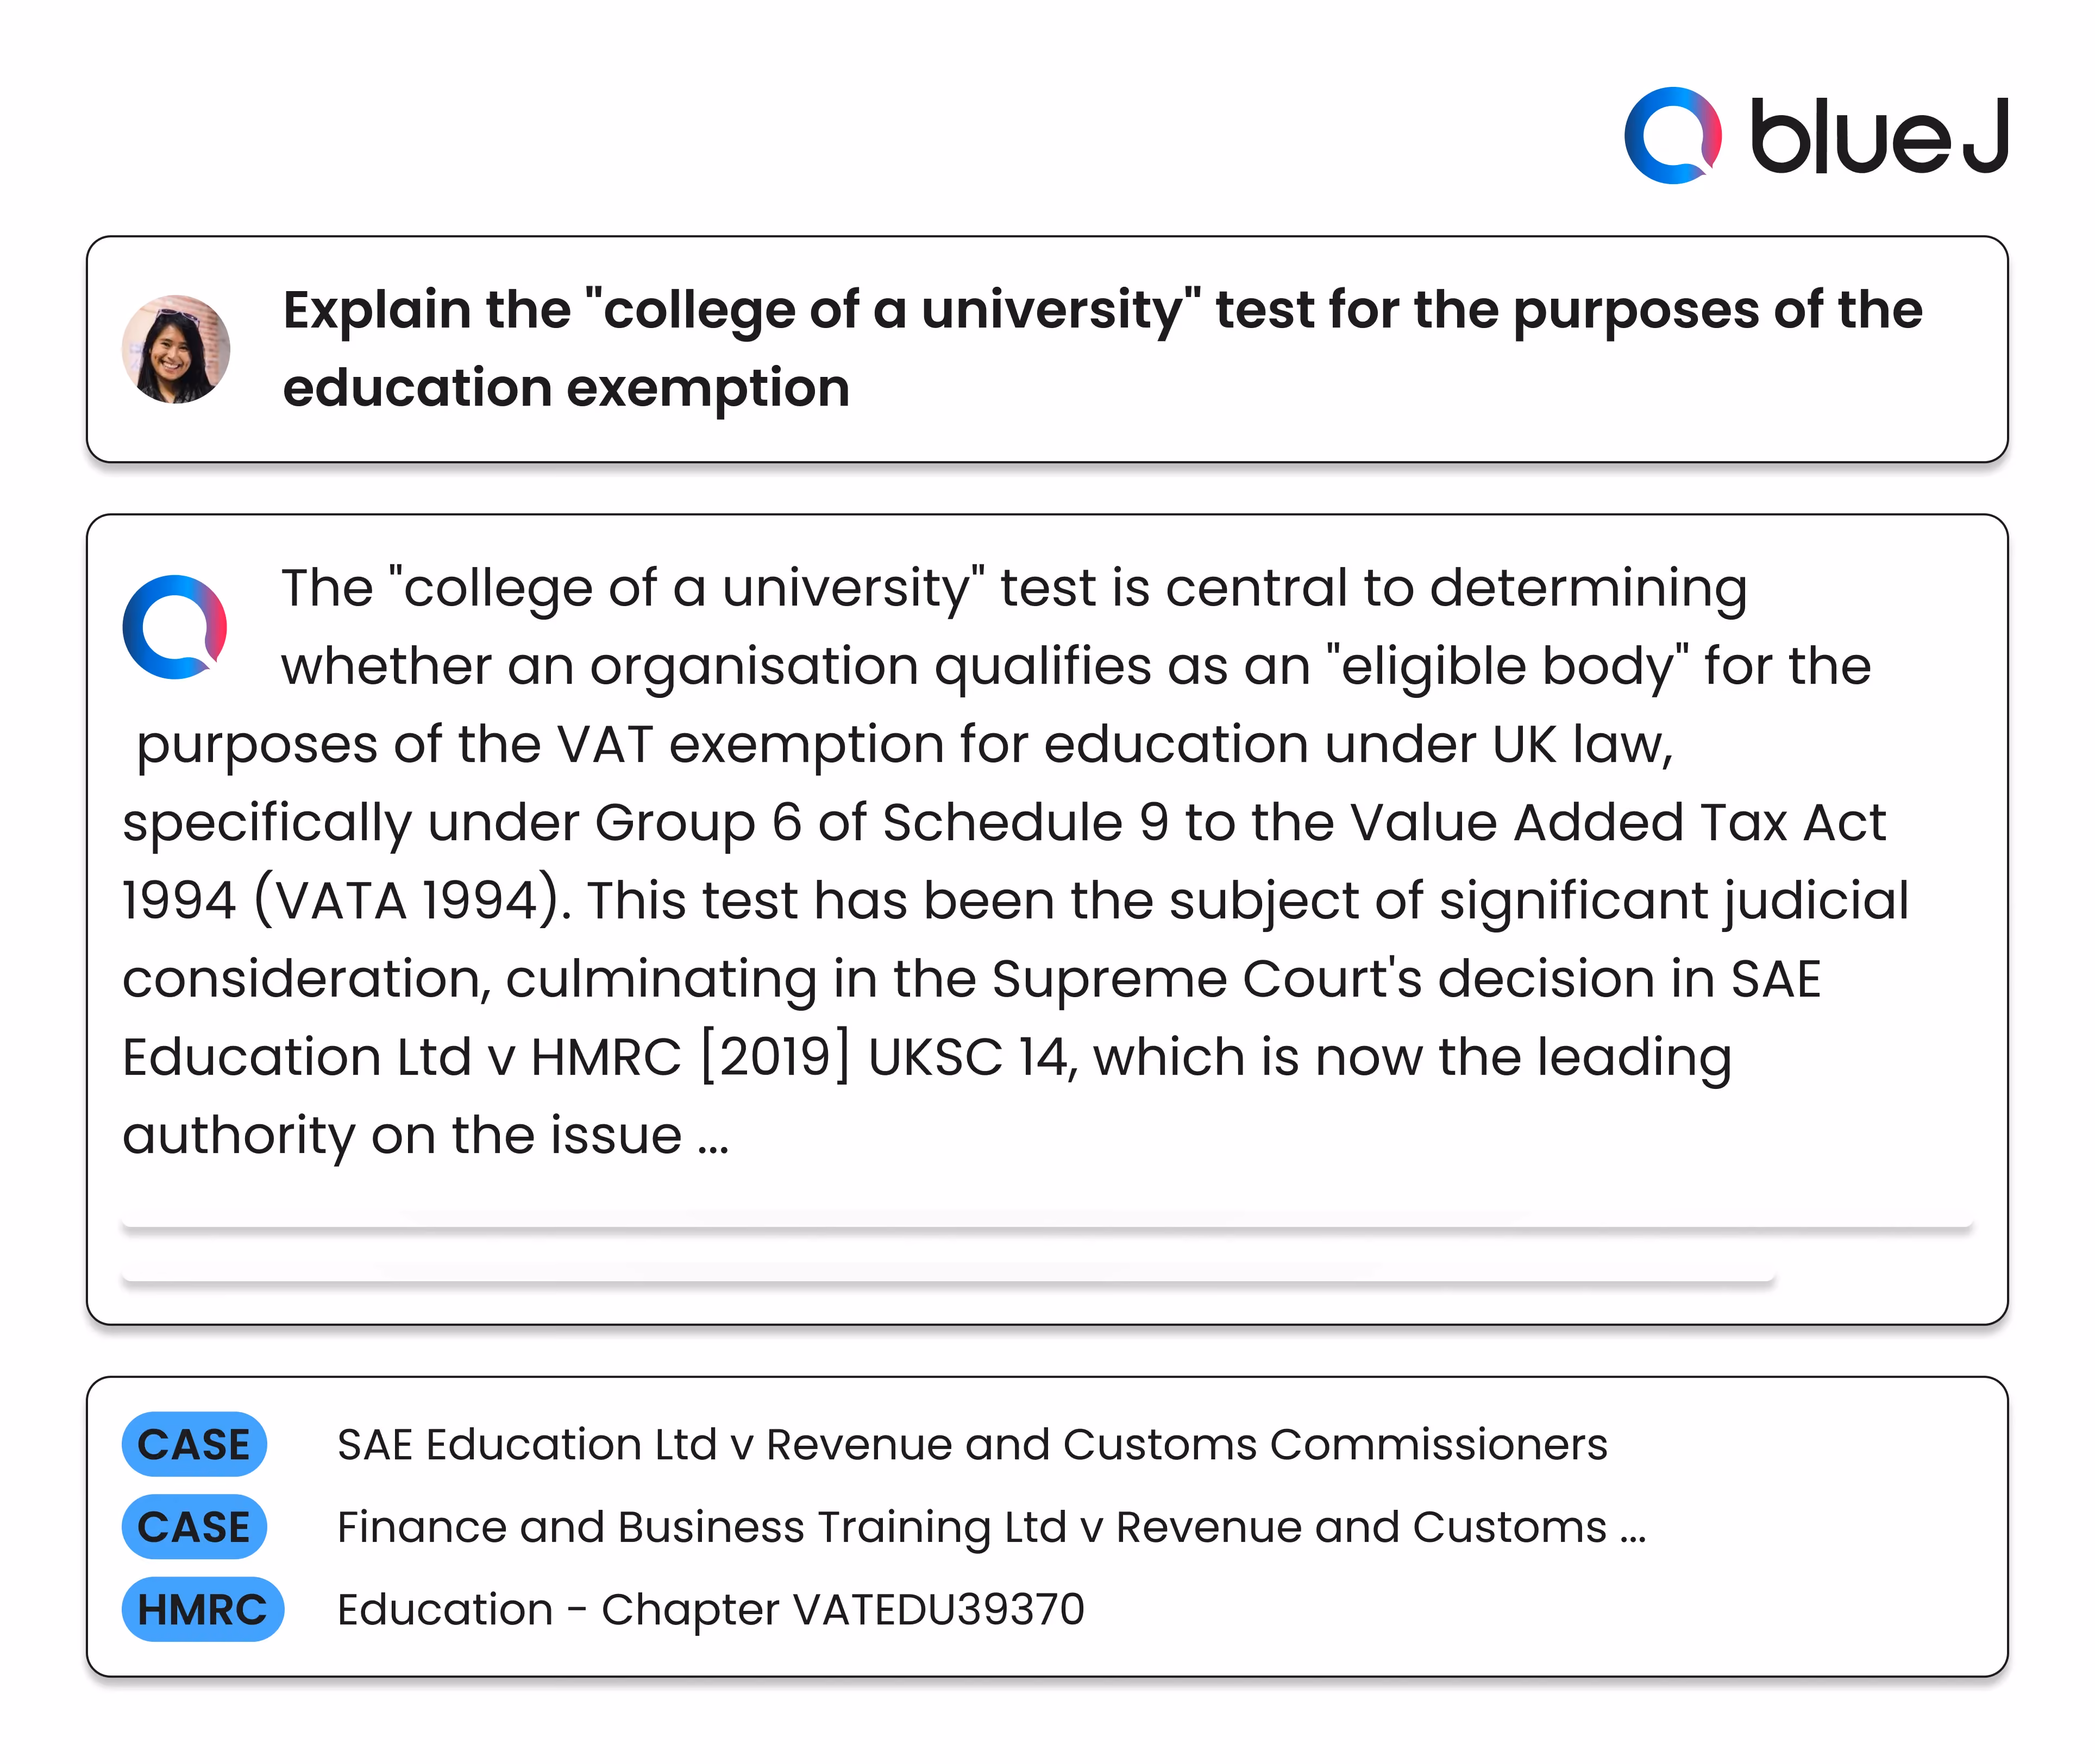
Task: Select the second CASE badge
Action: [x=194, y=1527]
